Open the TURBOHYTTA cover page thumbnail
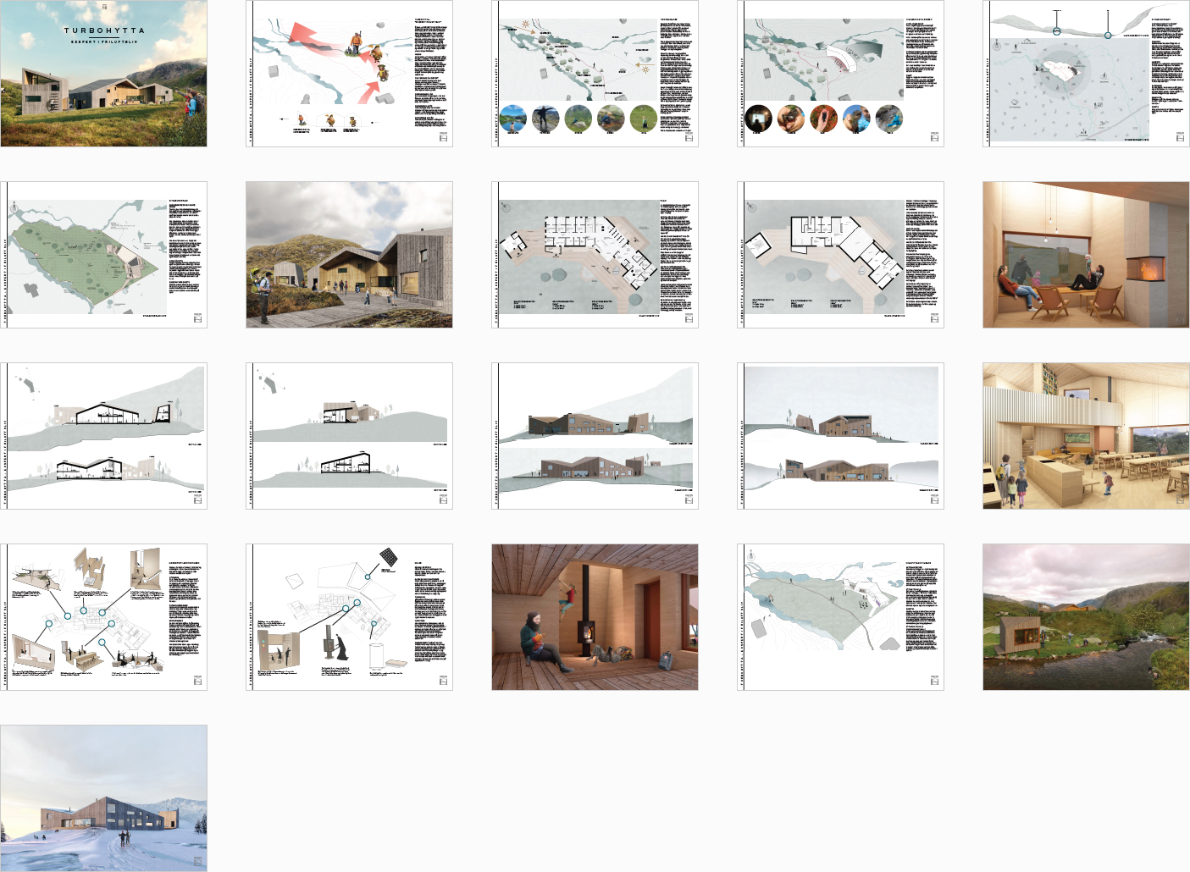This screenshot has height=872, width=1190. point(103,74)
